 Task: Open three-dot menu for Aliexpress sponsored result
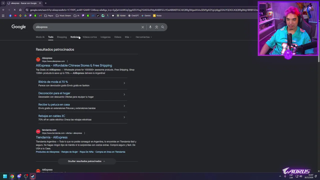coord(67,61)
